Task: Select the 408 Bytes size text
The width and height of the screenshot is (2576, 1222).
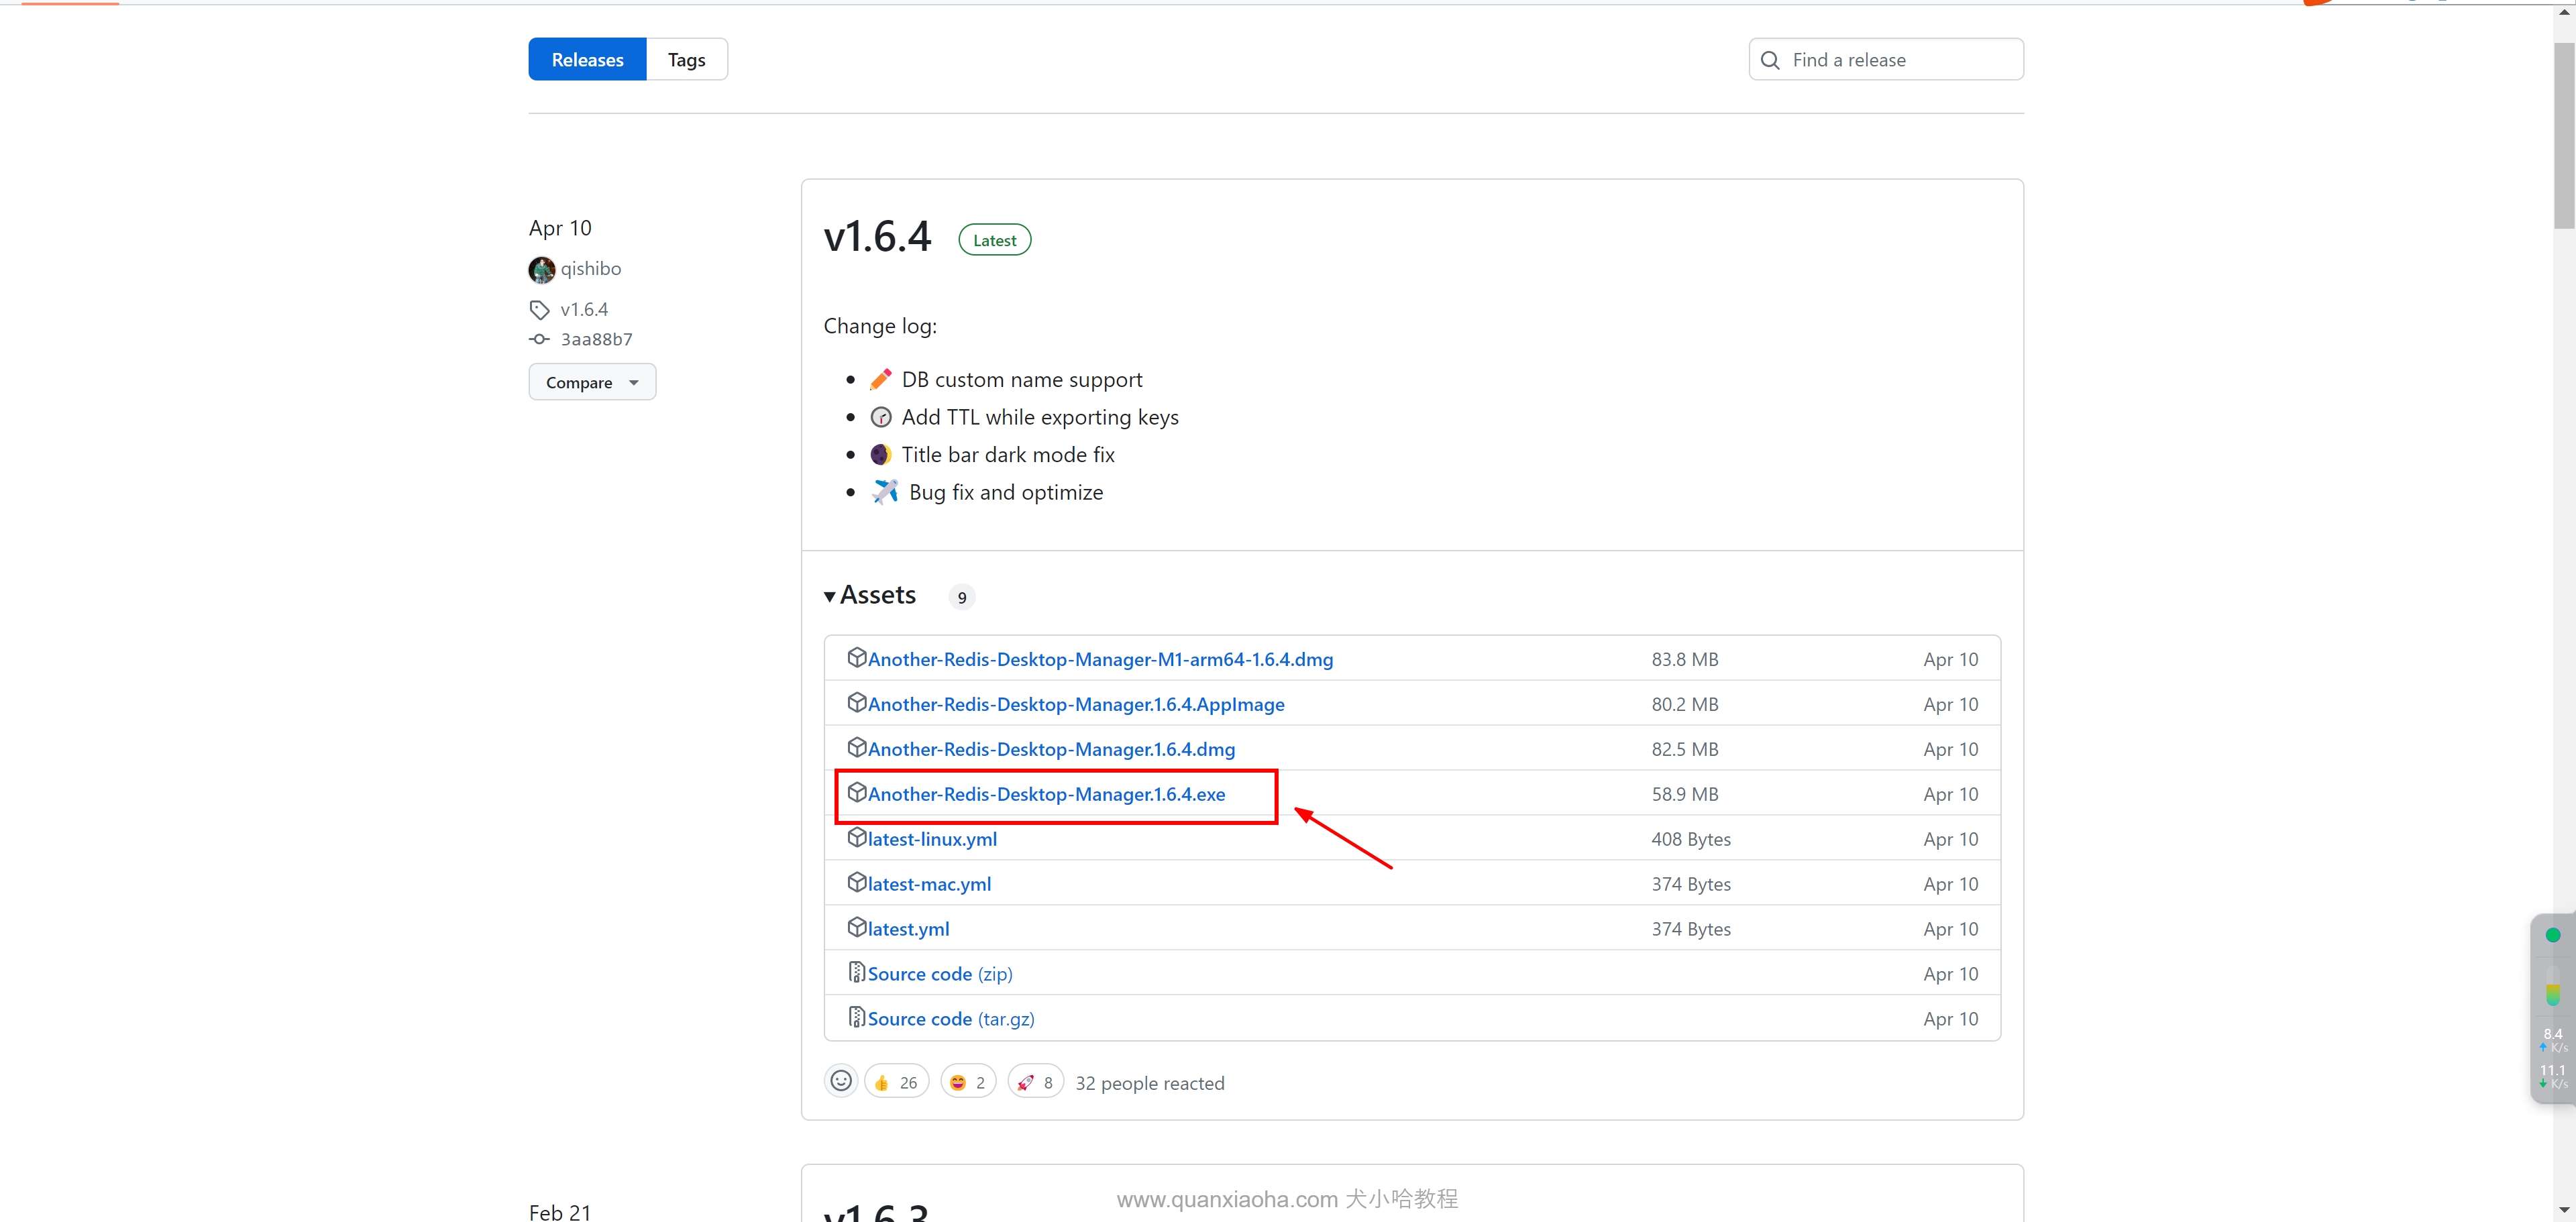Action: point(1691,839)
